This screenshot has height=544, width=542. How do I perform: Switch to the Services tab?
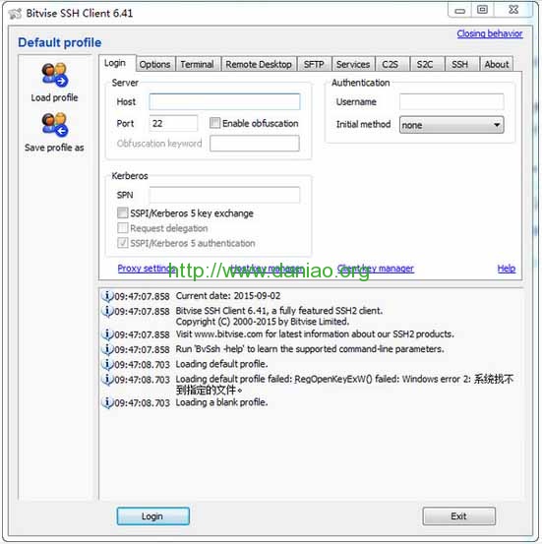[x=353, y=65]
